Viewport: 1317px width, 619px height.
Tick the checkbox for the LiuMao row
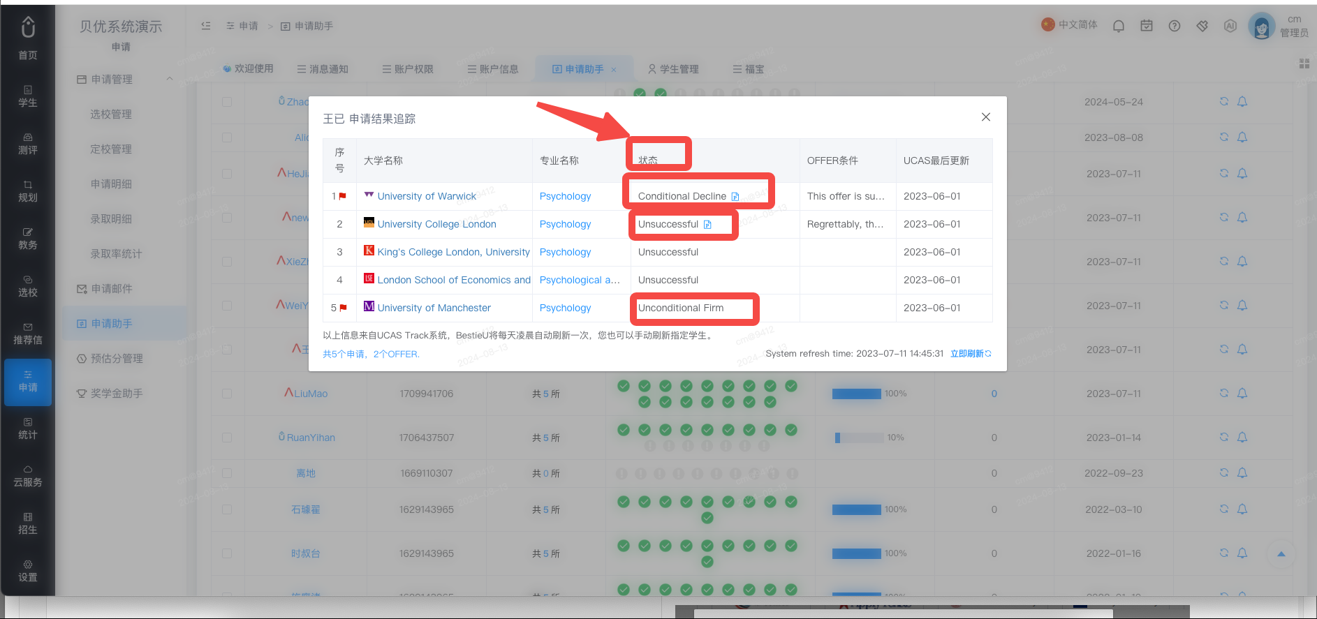click(x=227, y=394)
